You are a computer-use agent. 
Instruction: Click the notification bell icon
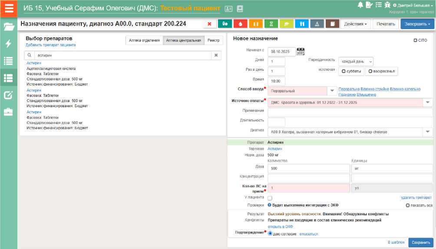[x=360, y=5]
